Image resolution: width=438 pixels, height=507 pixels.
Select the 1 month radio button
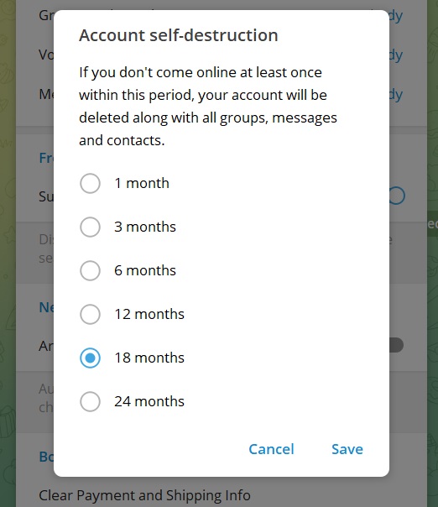click(x=90, y=183)
